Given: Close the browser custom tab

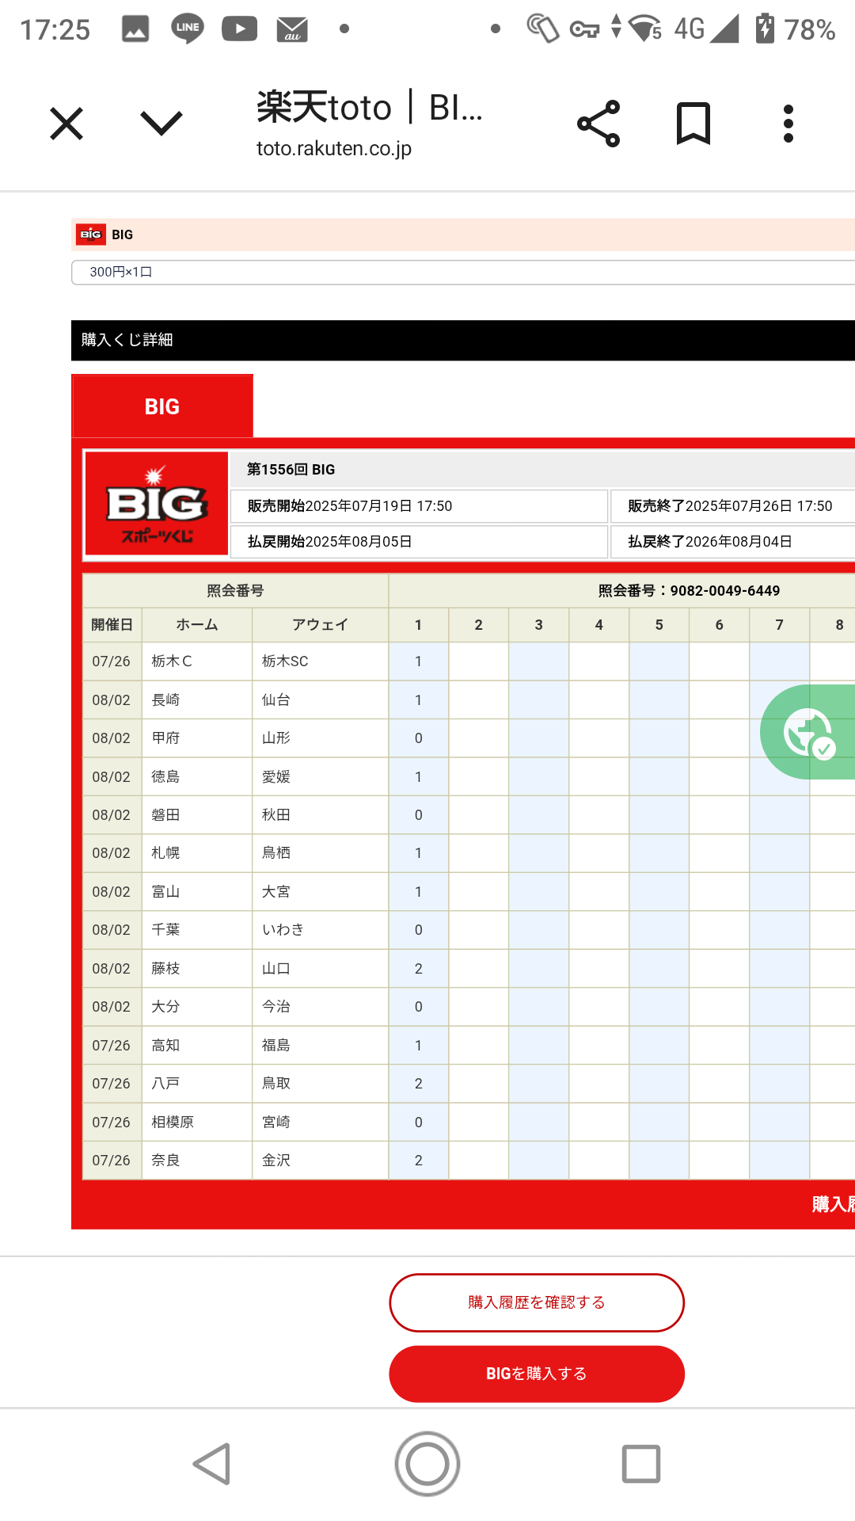Looking at the screenshot, I should click(x=66, y=124).
